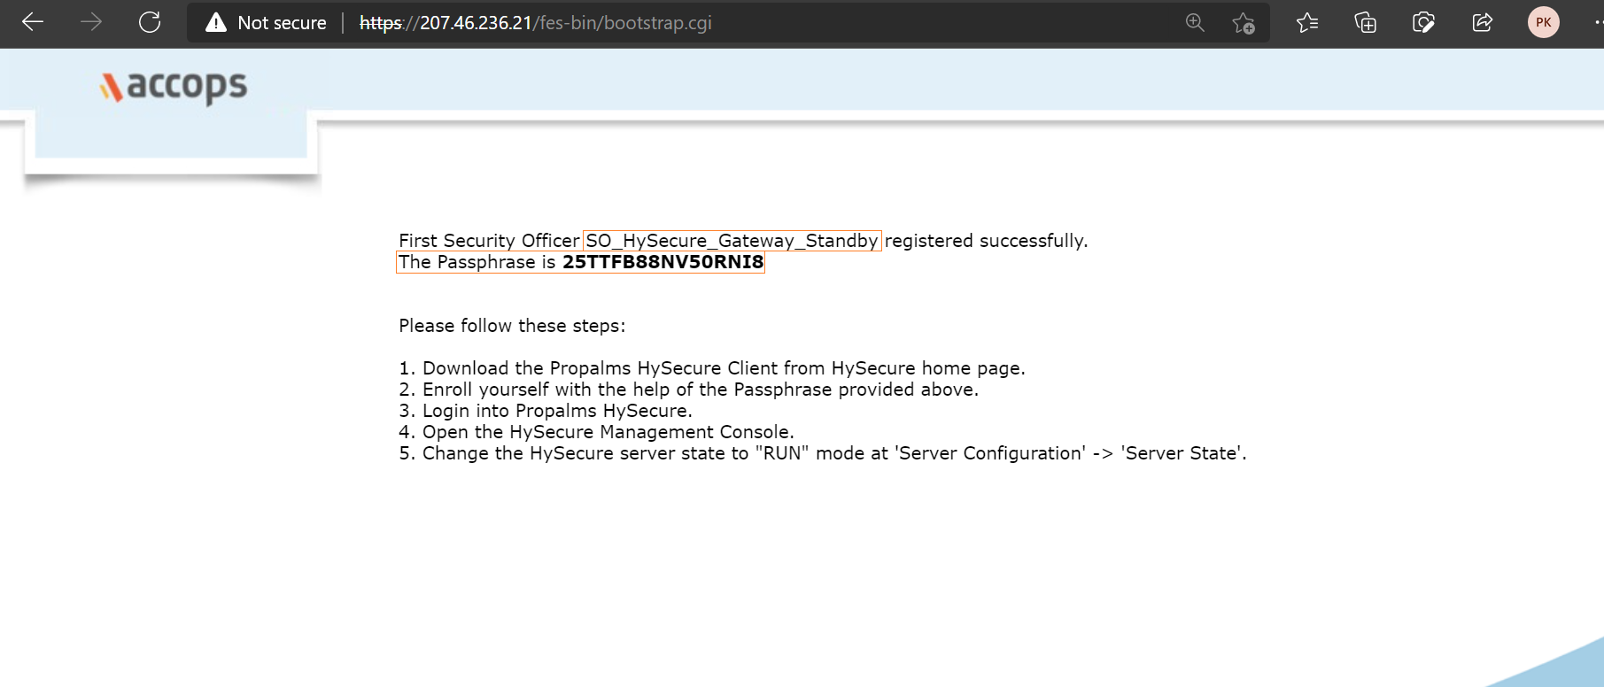Click step 2 Enroll yourself with Passphrase
The height and width of the screenshot is (687, 1604).
pyautogui.click(x=689, y=390)
